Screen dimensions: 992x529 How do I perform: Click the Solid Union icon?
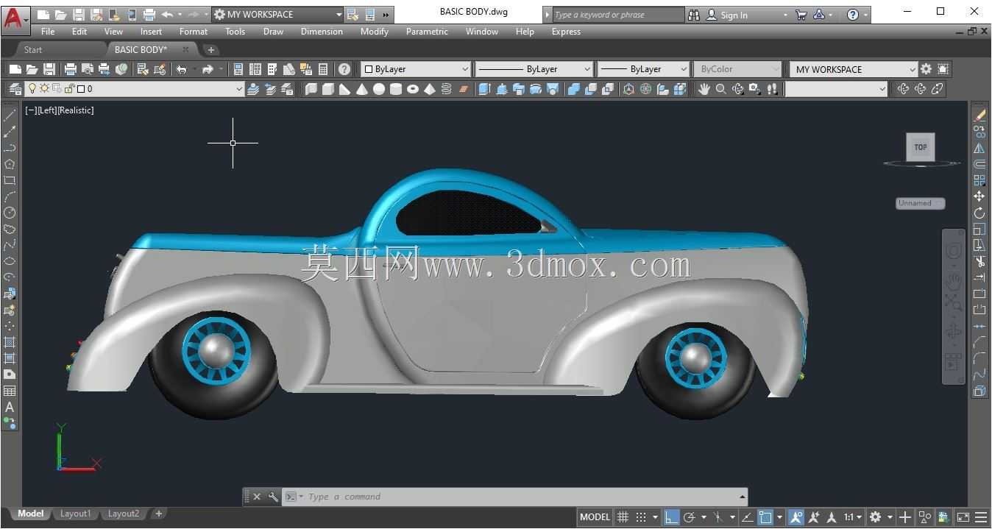(574, 89)
